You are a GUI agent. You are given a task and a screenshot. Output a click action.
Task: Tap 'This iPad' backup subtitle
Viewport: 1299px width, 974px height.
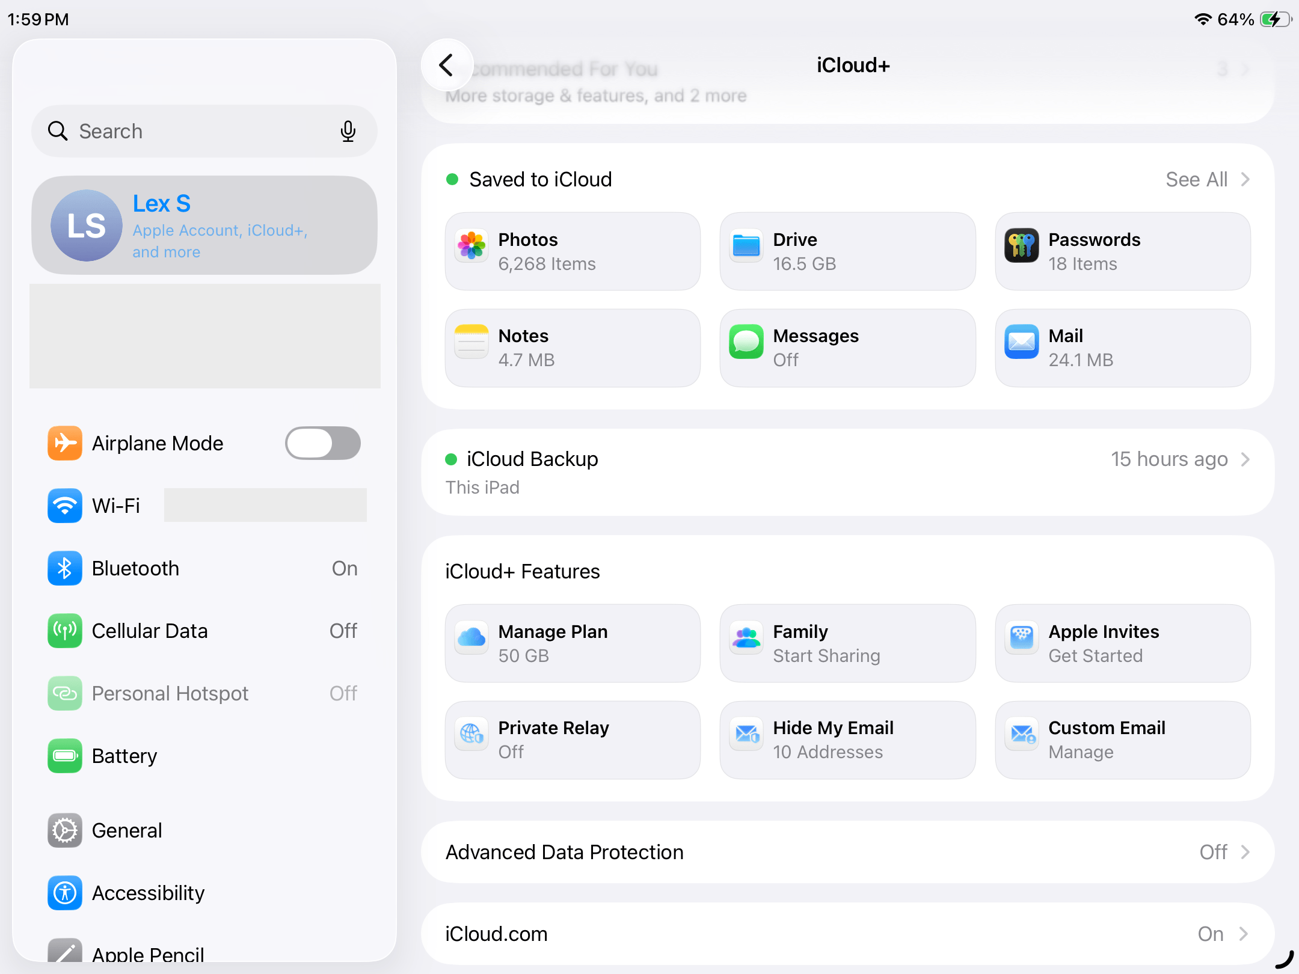pos(482,487)
